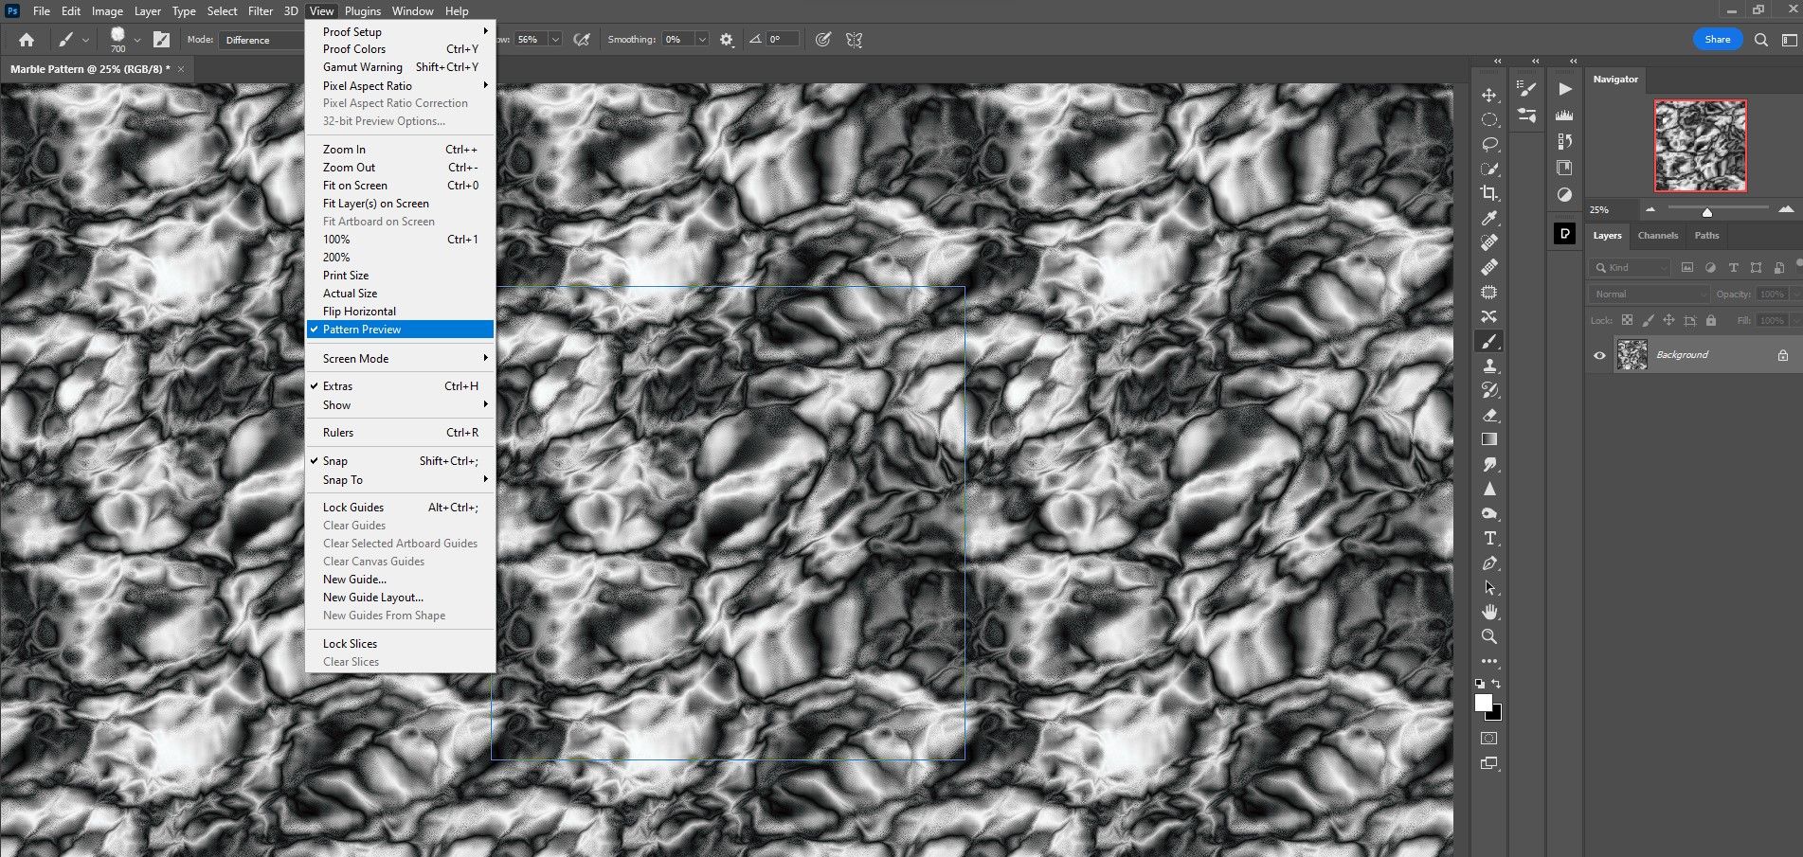Uncheck Snap in the View menu

[x=334, y=460]
